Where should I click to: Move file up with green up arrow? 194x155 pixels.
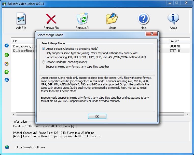tap(7, 55)
